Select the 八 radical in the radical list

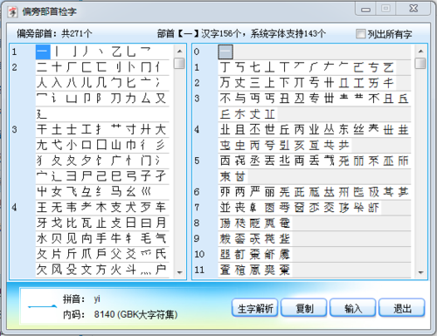click(x=72, y=83)
